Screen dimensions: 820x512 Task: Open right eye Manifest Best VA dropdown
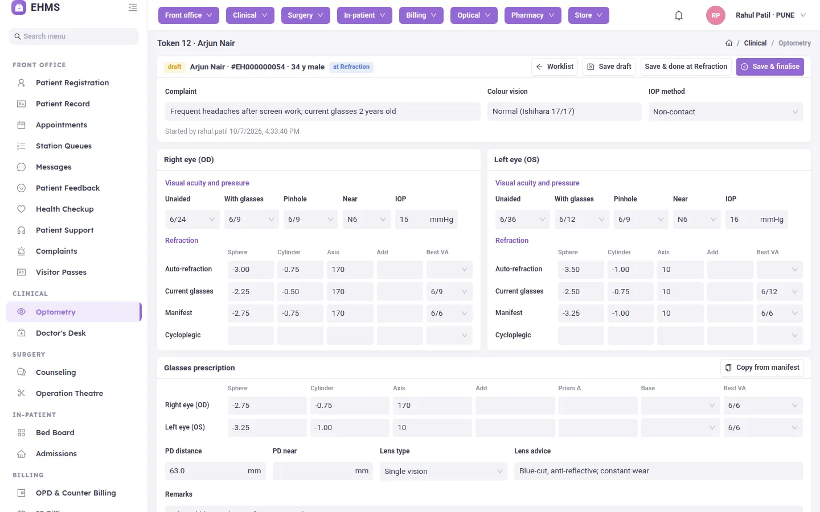click(450, 313)
